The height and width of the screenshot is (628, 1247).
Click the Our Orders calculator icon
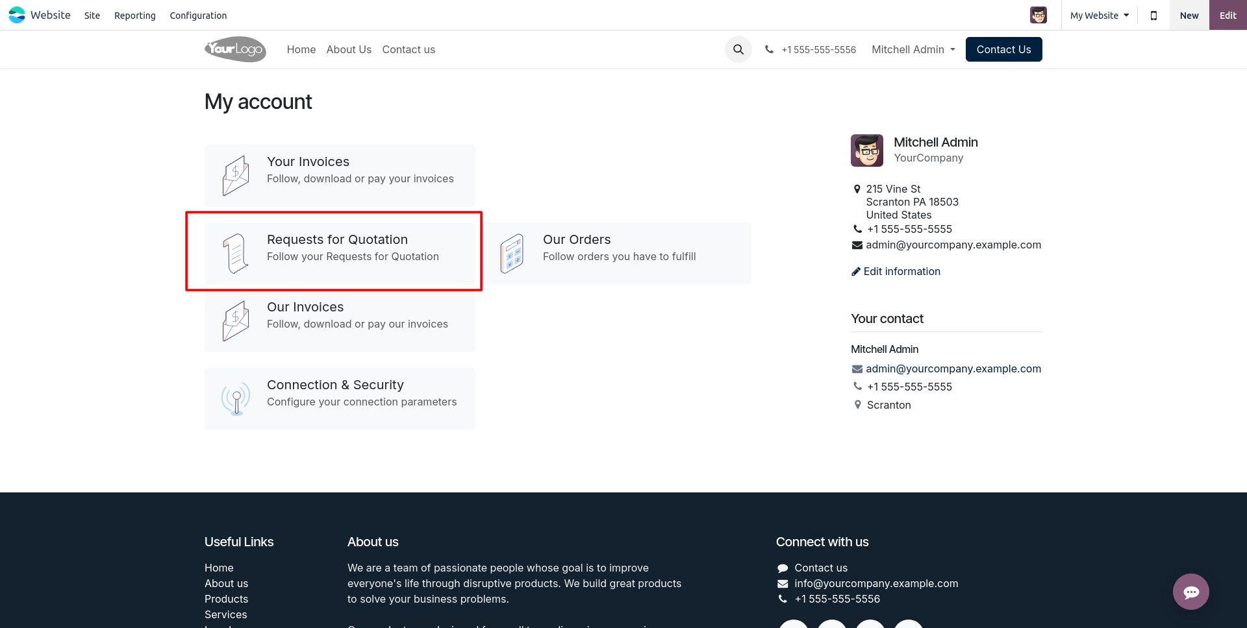[x=512, y=254]
